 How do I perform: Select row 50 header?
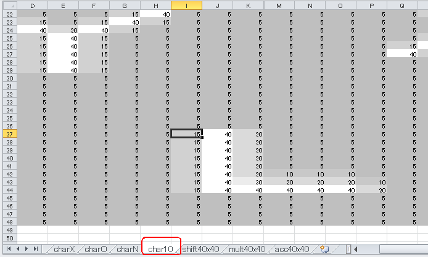click(10, 238)
